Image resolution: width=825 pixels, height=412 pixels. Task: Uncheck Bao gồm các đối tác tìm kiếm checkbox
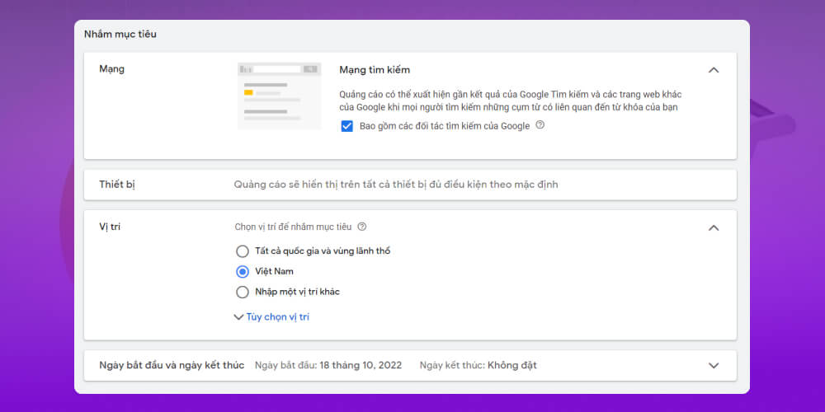(x=347, y=126)
